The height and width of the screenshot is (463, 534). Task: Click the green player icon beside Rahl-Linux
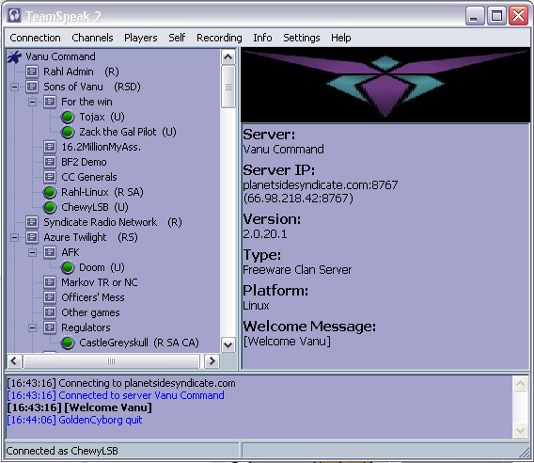(x=50, y=192)
